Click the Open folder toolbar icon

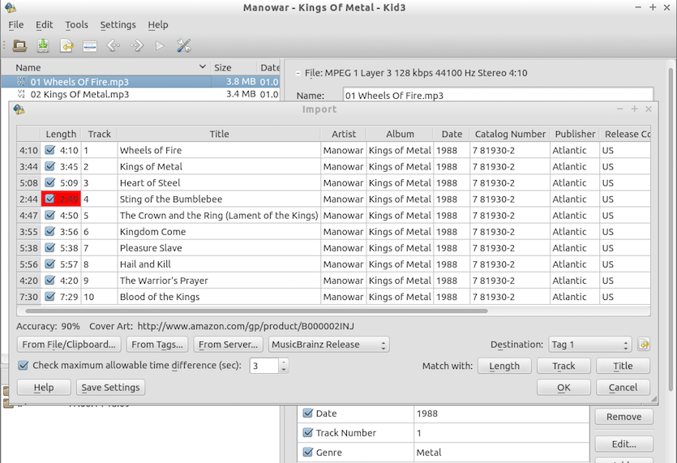(x=19, y=45)
